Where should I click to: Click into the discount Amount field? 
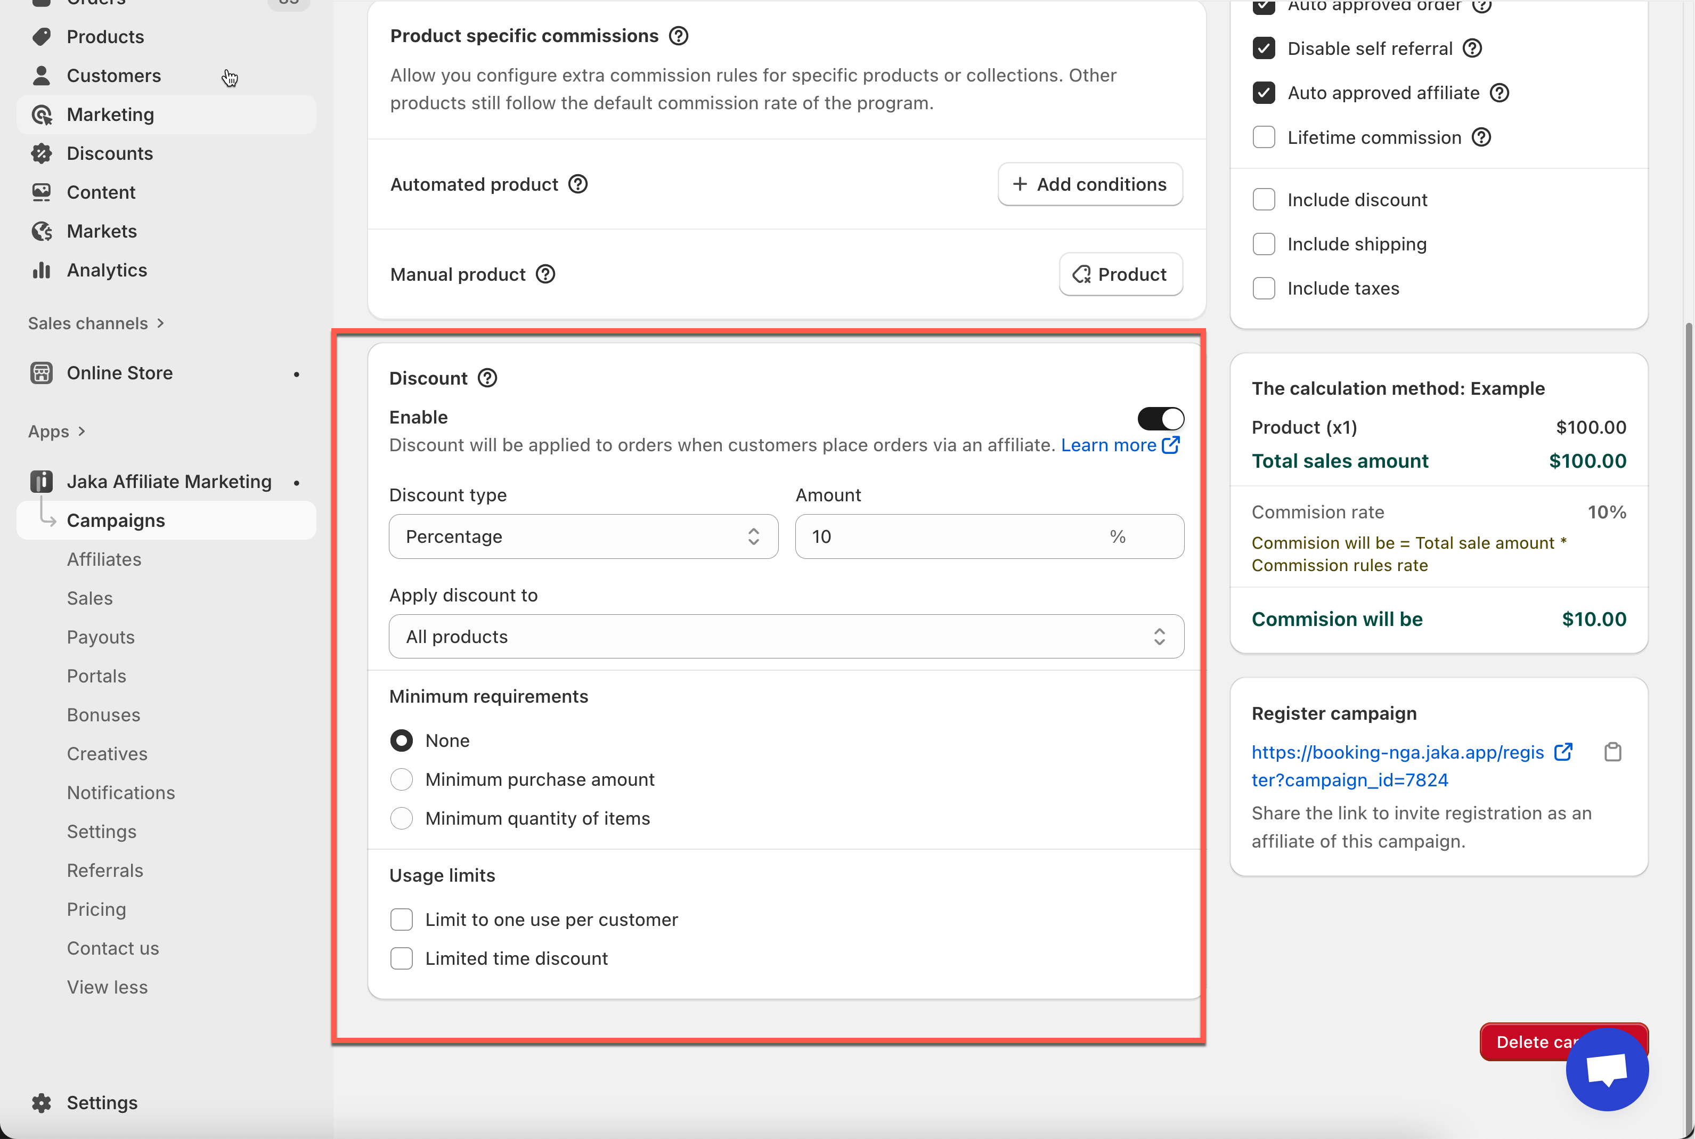coord(951,537)
